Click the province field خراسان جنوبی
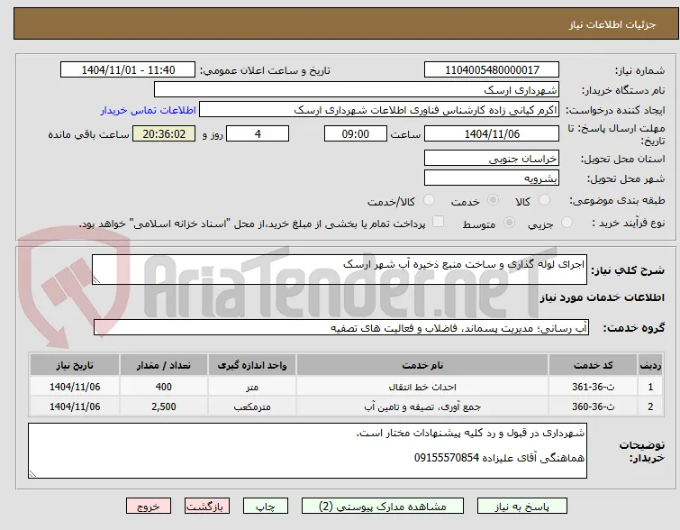The image size is (680, 530). [x=492, y=159]
